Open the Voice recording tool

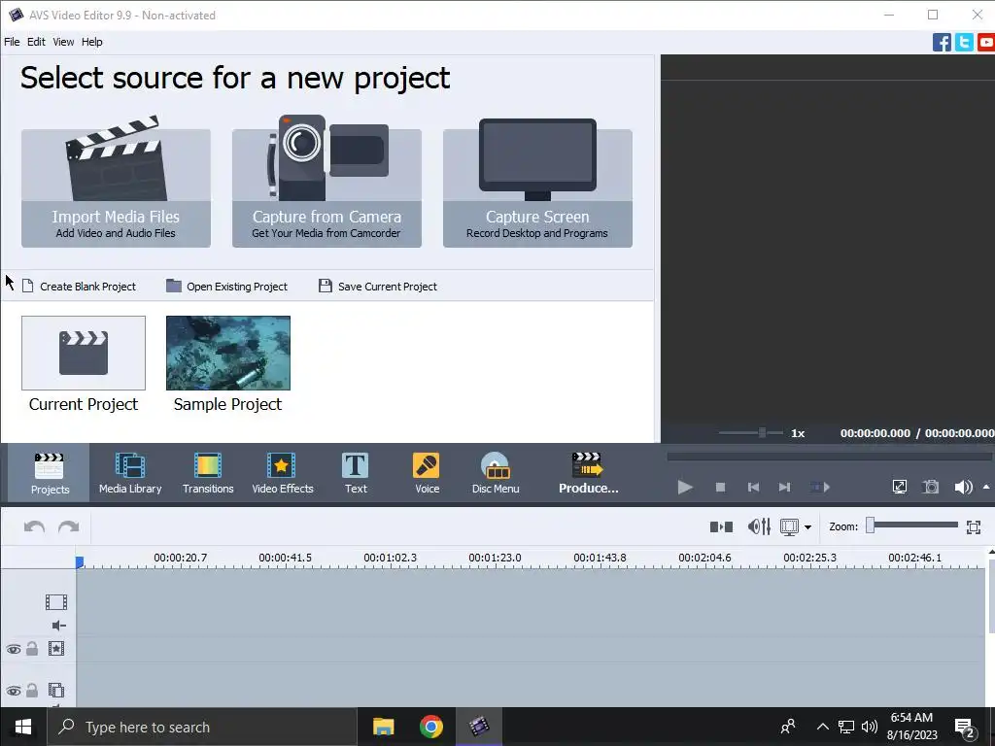pyautogui.click(x=427, y=473)
